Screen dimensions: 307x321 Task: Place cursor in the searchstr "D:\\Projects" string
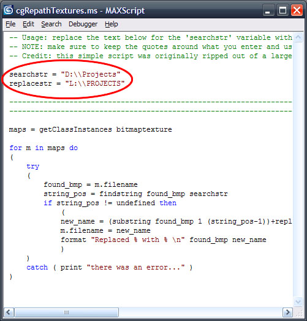[x=91, y=74]
